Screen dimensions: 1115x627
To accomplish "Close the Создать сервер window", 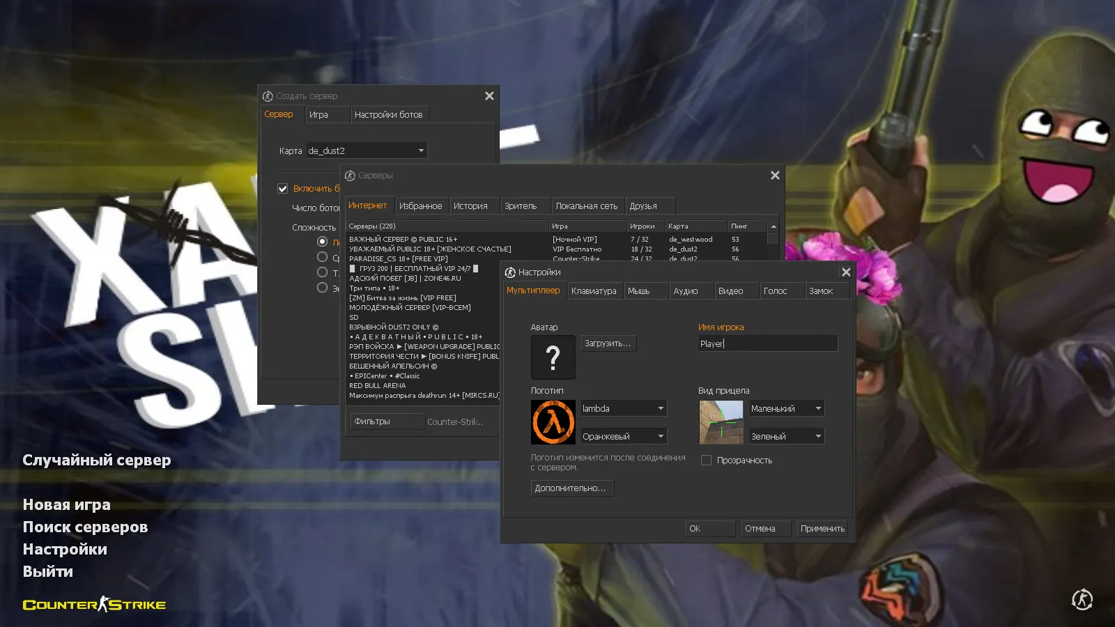I will pyautogui.click(x=489, y=96).
